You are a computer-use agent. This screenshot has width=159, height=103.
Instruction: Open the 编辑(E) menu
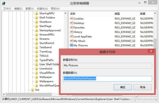(x=18, y=9)
